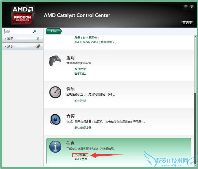Open the gamepad icon for 游戏
The width and height of the screenshot is (198, 169).
point(55,61)
